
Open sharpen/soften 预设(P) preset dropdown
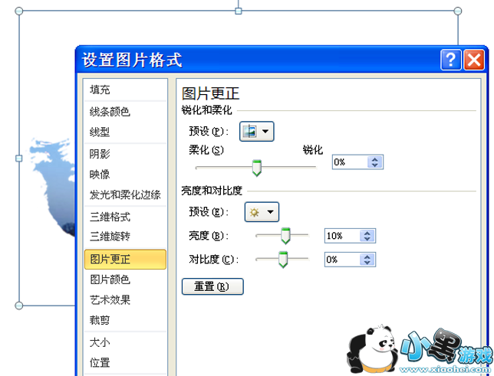[x=257, y=131]
